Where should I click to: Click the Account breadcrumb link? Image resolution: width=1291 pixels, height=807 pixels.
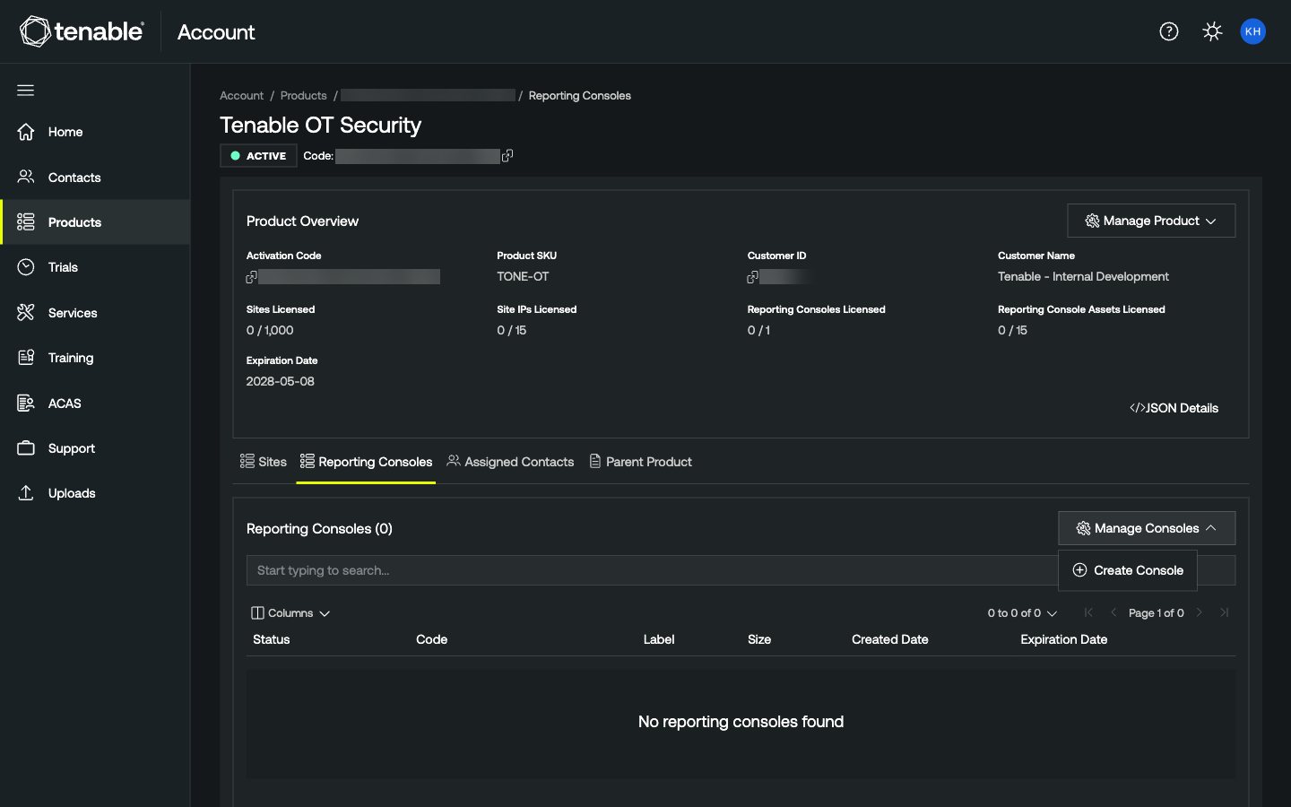tap(241, 96)
